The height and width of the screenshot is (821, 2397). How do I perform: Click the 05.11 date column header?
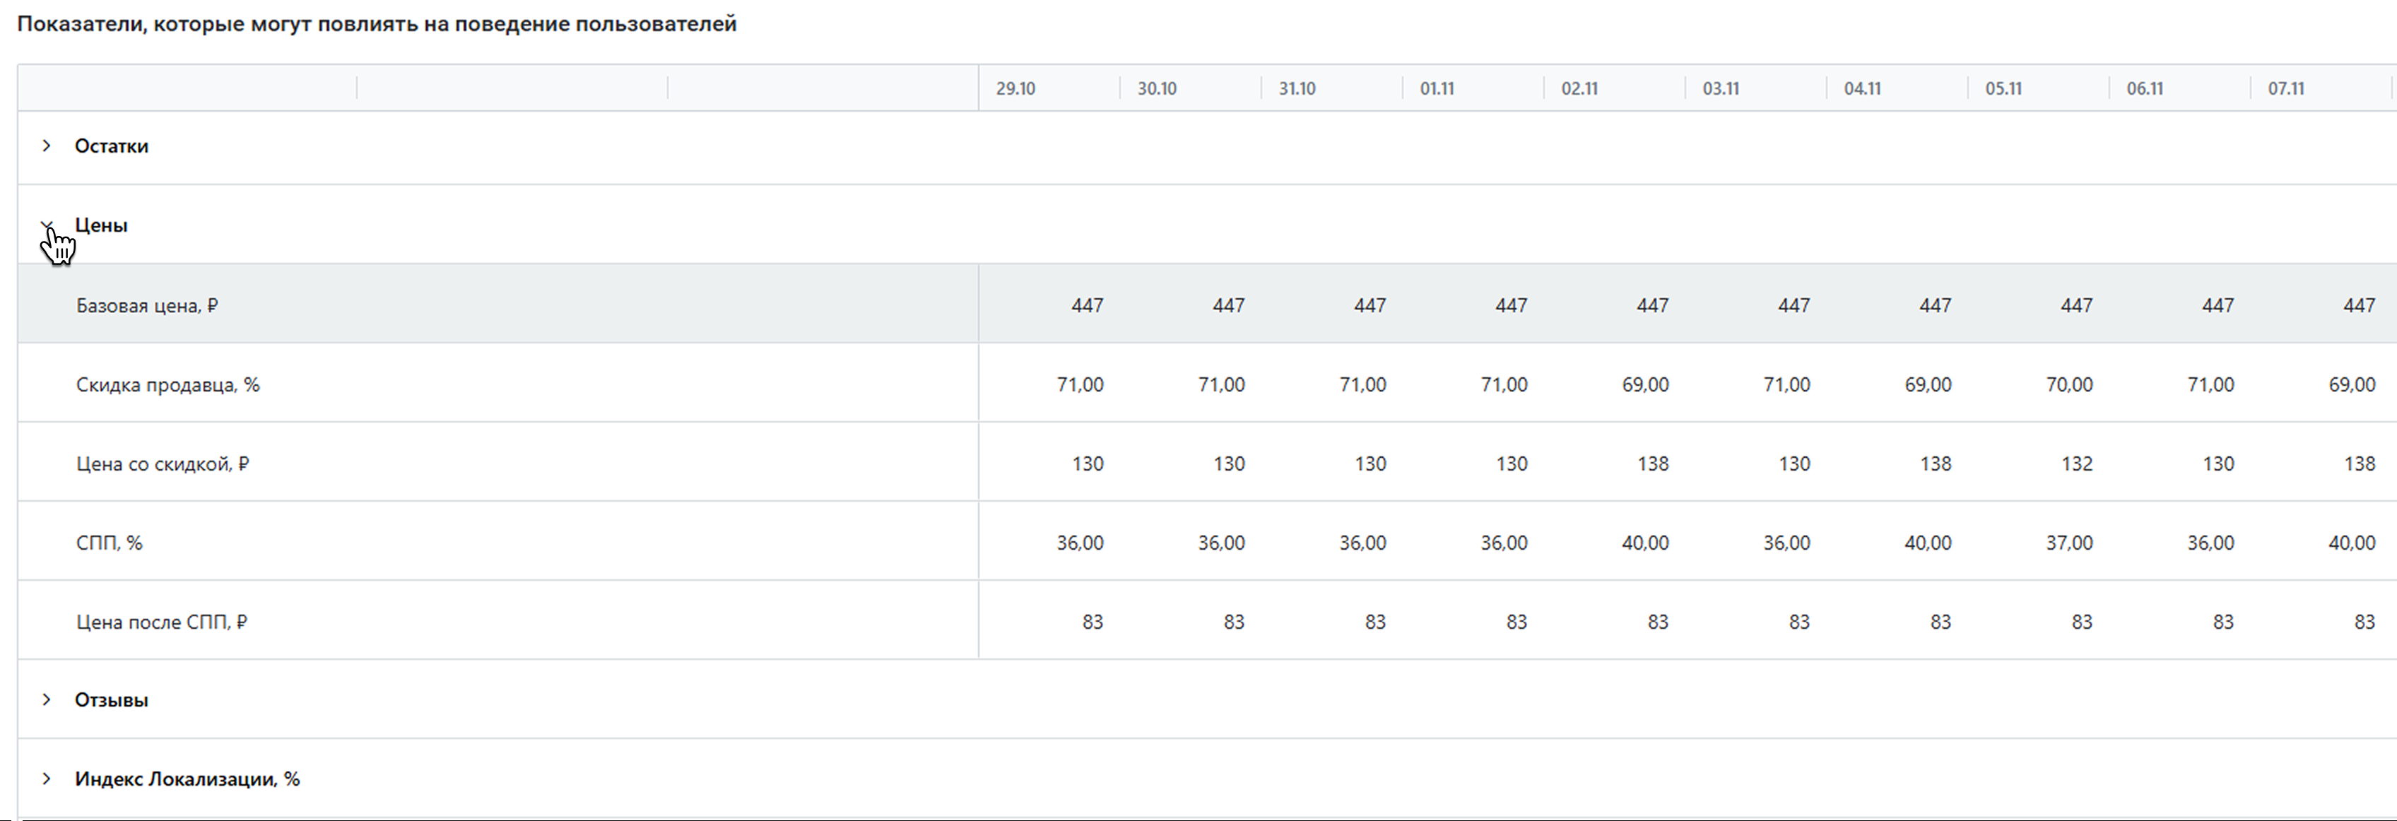pyautogui.click(x=2003, y=88)
